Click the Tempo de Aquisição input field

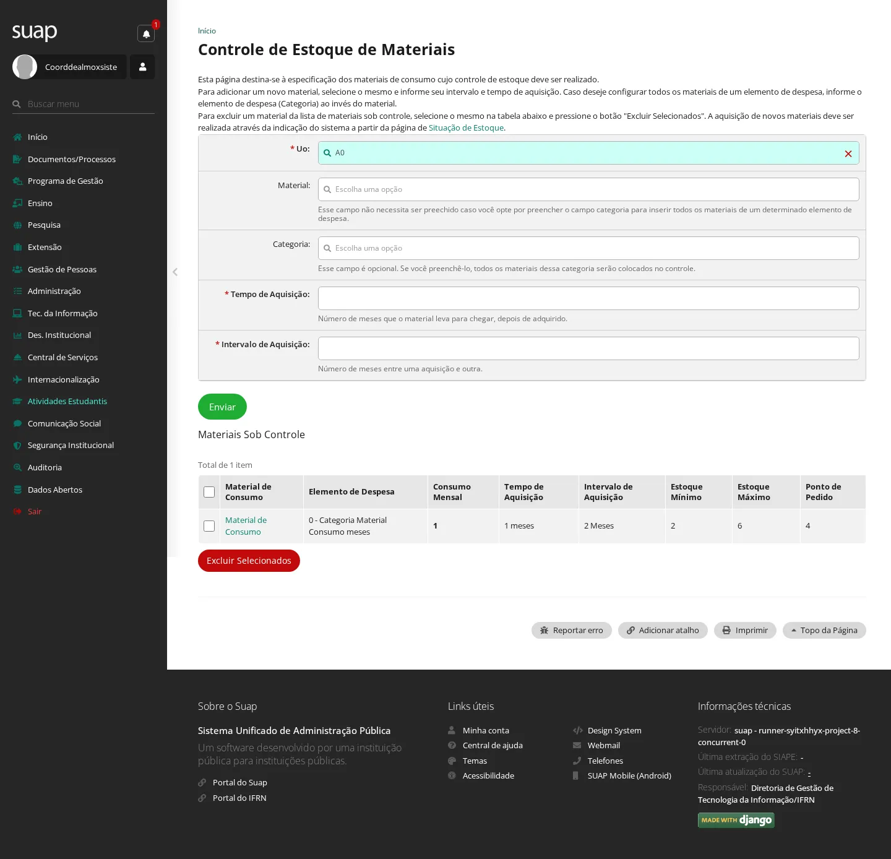point(588,298)
